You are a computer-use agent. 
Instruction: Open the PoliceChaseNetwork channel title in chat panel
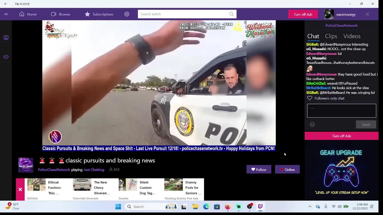[341, 25]
